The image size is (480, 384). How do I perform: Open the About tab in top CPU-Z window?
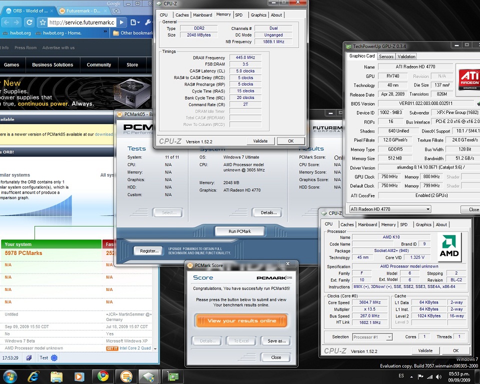point(276,14)
